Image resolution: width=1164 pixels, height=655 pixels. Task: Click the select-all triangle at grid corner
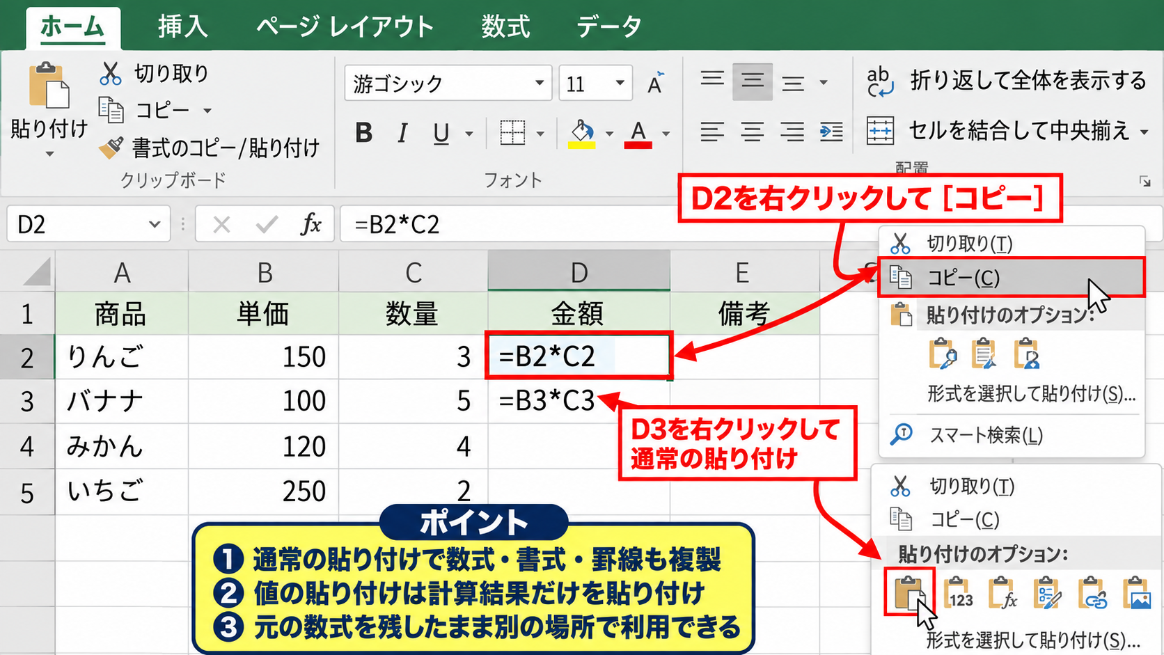pos(36,271)
